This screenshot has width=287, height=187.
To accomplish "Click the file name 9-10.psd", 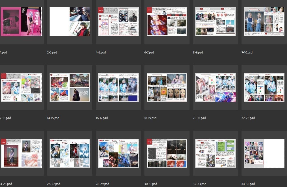I will click(247, 52).
